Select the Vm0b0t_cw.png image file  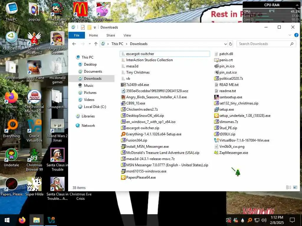(232, 147)
